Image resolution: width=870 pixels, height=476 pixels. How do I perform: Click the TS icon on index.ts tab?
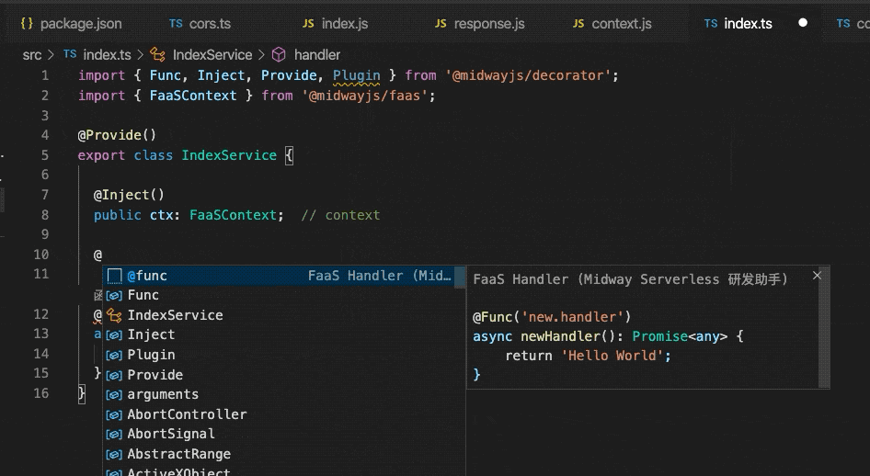tap(711, 23)
